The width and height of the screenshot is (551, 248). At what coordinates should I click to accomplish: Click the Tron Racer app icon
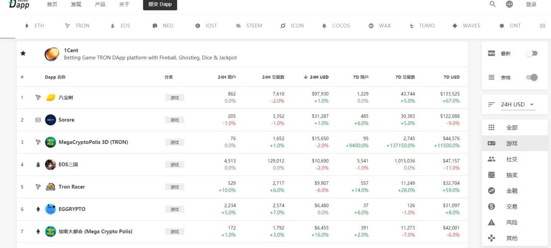(x=50, y=187)
